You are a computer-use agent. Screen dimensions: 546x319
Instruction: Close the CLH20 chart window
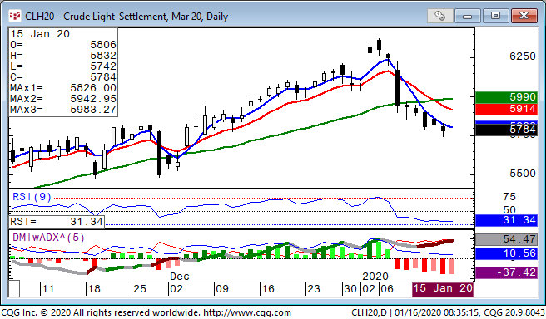(524, 16)
